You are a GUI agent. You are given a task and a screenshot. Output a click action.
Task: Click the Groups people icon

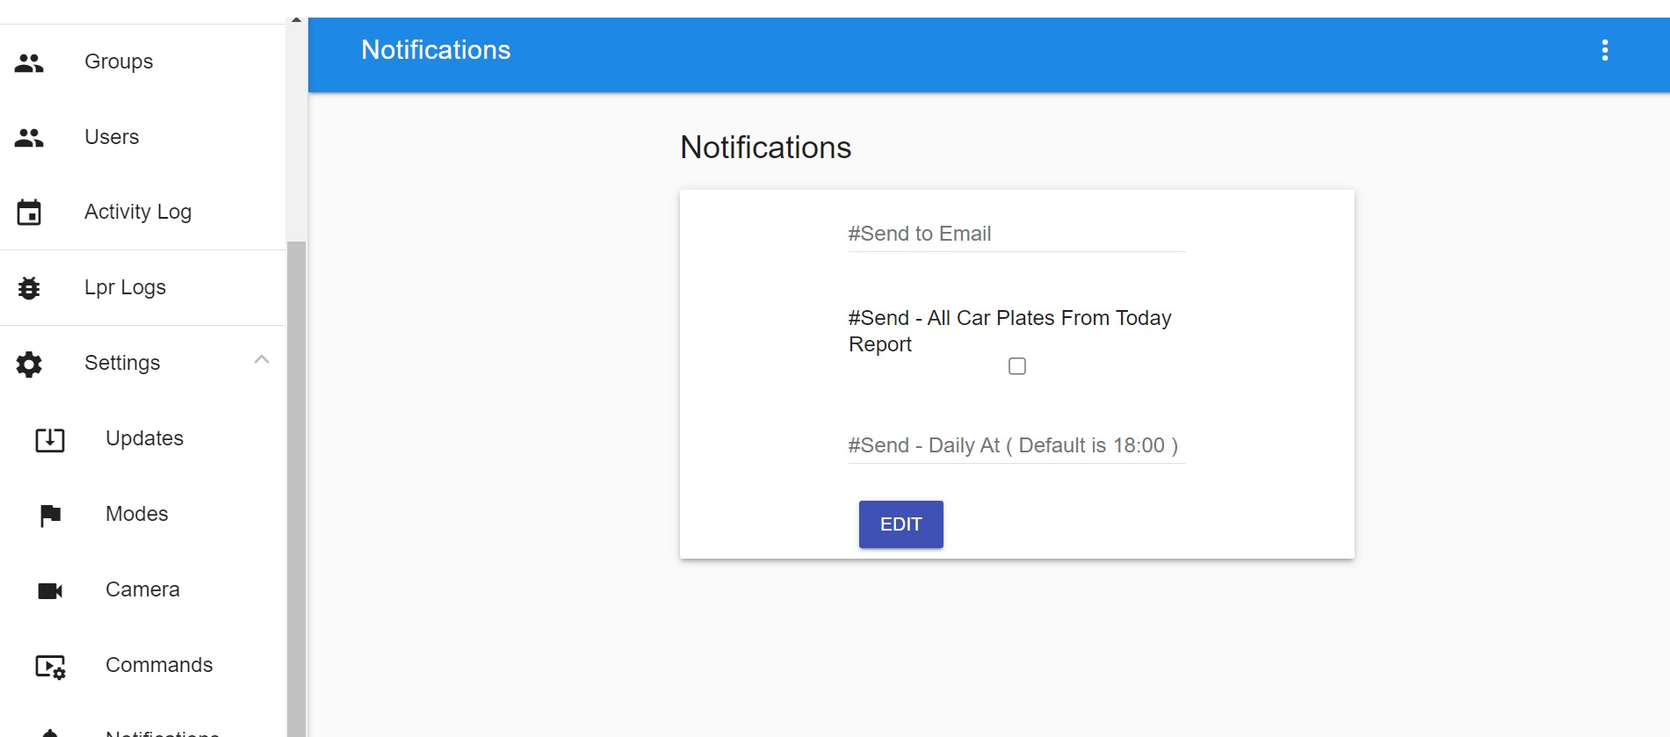(29, 62)
